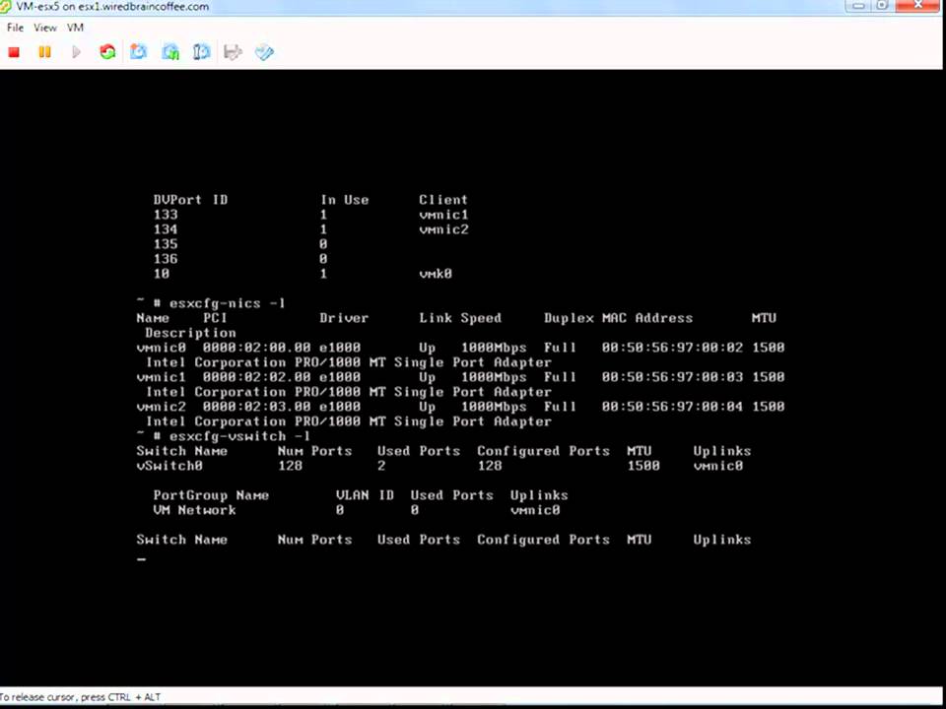Image resolution: width=946 pixels, height=709 pixels.
Task: Click the esxcfg-vswitch -l command text
Action: point(240,436)
